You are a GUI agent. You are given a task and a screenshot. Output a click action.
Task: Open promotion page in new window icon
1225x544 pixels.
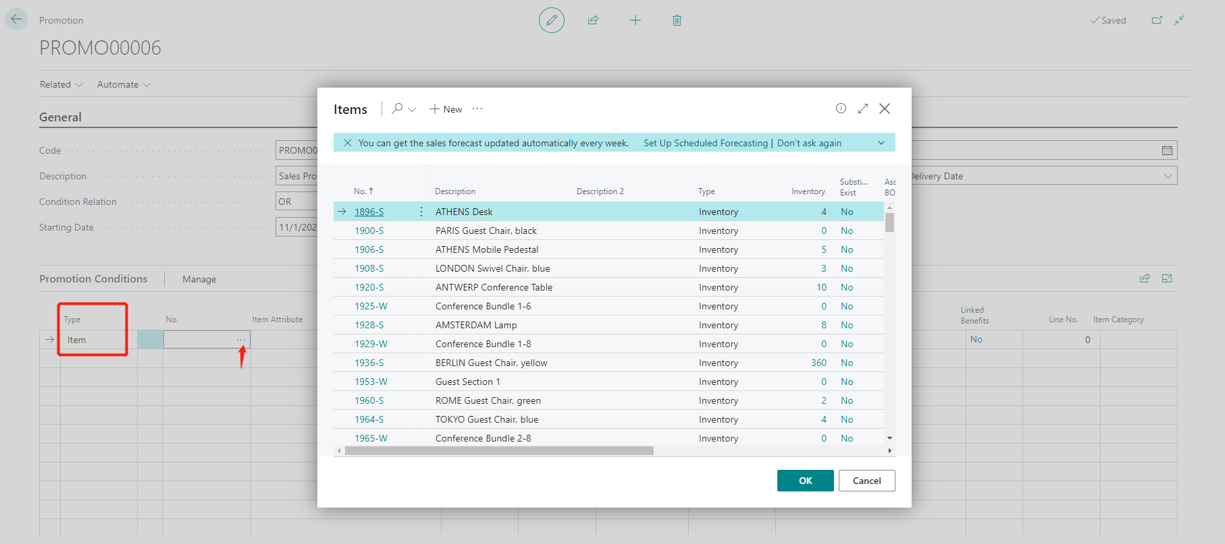pos(1157,20)
